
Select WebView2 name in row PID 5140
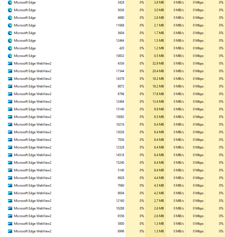tap(33, 170)
